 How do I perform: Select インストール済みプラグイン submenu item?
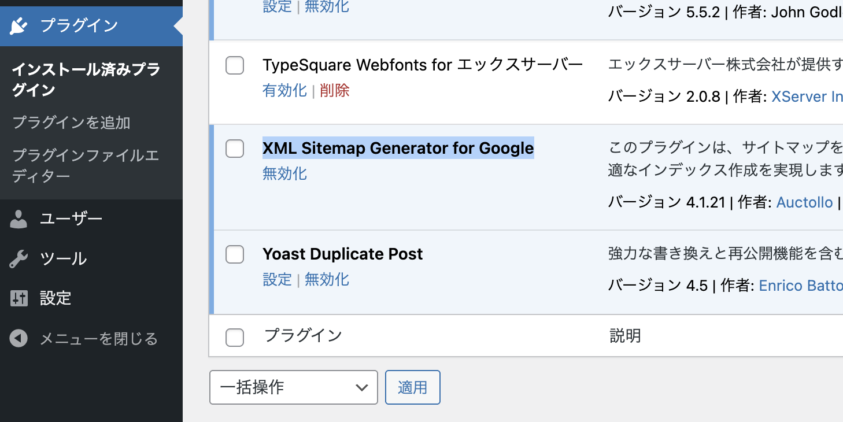[86, 80]
